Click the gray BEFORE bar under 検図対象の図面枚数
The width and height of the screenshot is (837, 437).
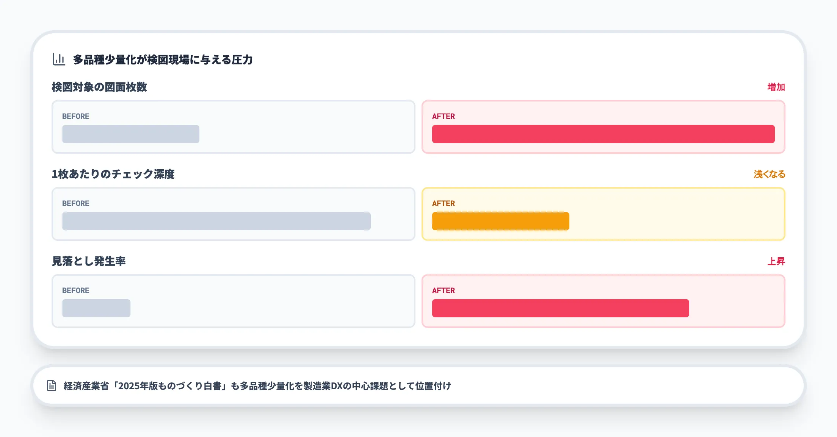tap(131, 134)
